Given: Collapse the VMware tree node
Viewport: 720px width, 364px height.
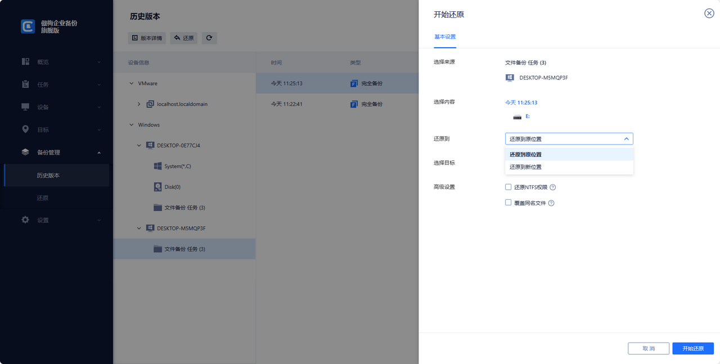Looking at the screenshot, I should click(x=131, y=83).
